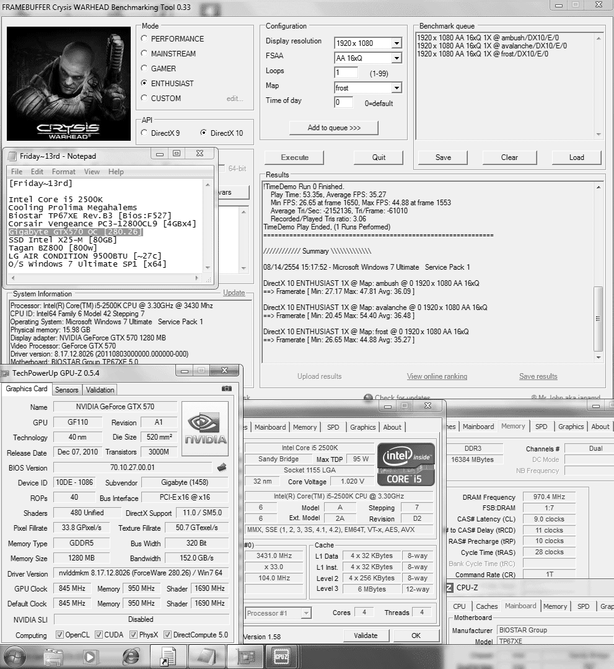Image resolution: width=614 pixels, height=669 pixels.
Task: Open Notepad Edit menu
Action: [x=37, y=172]
